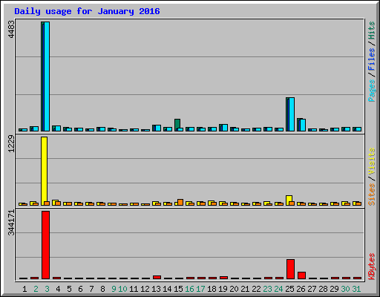Click day label 9 on the axis
The image size is (380, 297).
114,289
